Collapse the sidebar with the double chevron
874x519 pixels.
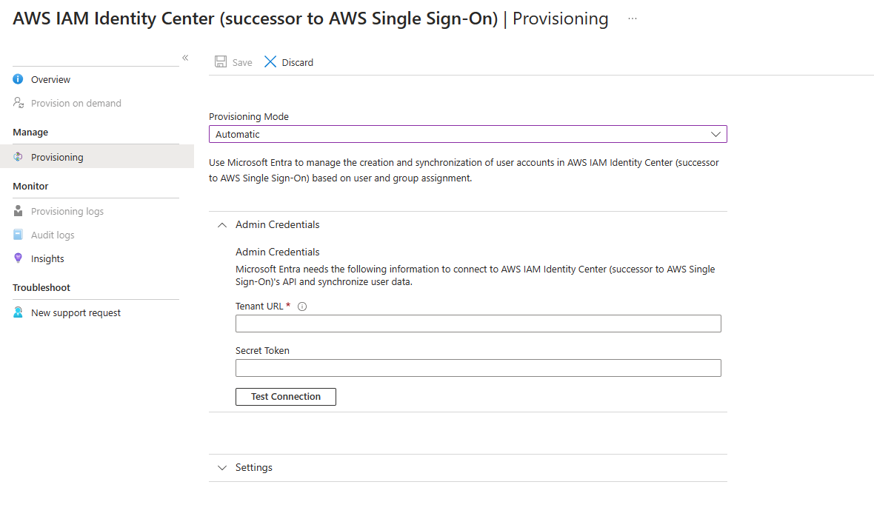coord(185,58)
